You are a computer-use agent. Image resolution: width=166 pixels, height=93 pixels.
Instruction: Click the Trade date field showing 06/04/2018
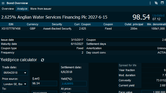[15, 73]
